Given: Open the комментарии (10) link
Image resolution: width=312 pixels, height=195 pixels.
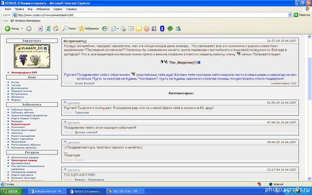Looking at the screenshot, I should [284, 83].
